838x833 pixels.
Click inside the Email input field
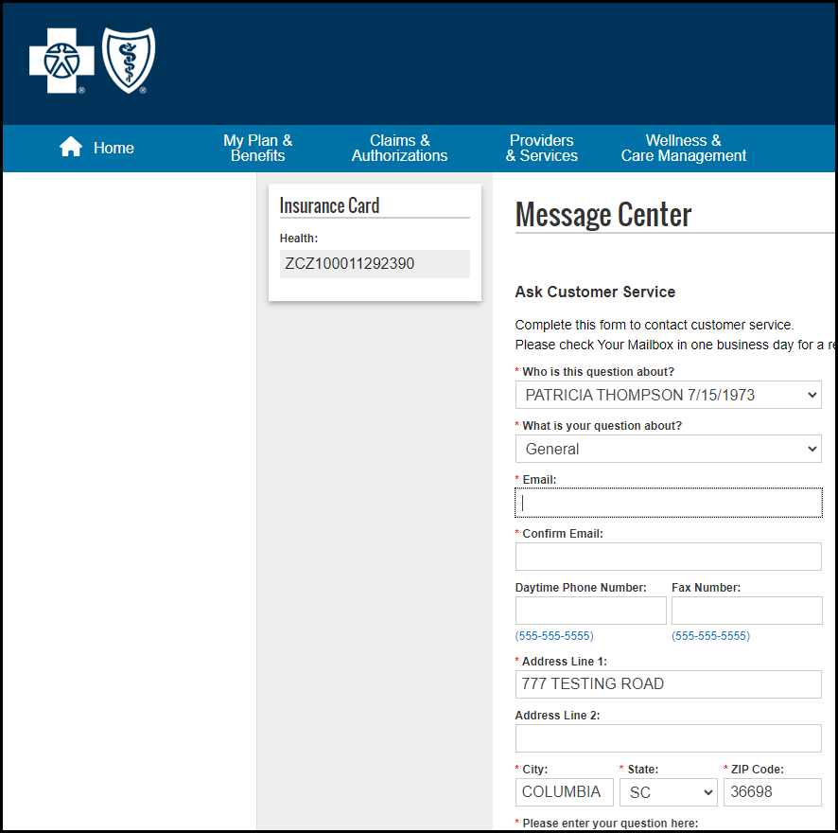[668, 503]
